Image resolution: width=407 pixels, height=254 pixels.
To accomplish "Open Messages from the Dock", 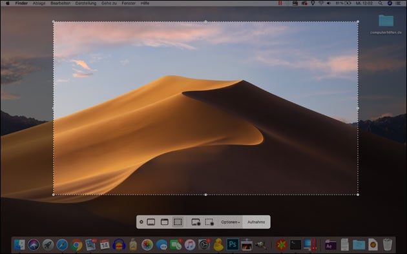I will pos(162,245).
